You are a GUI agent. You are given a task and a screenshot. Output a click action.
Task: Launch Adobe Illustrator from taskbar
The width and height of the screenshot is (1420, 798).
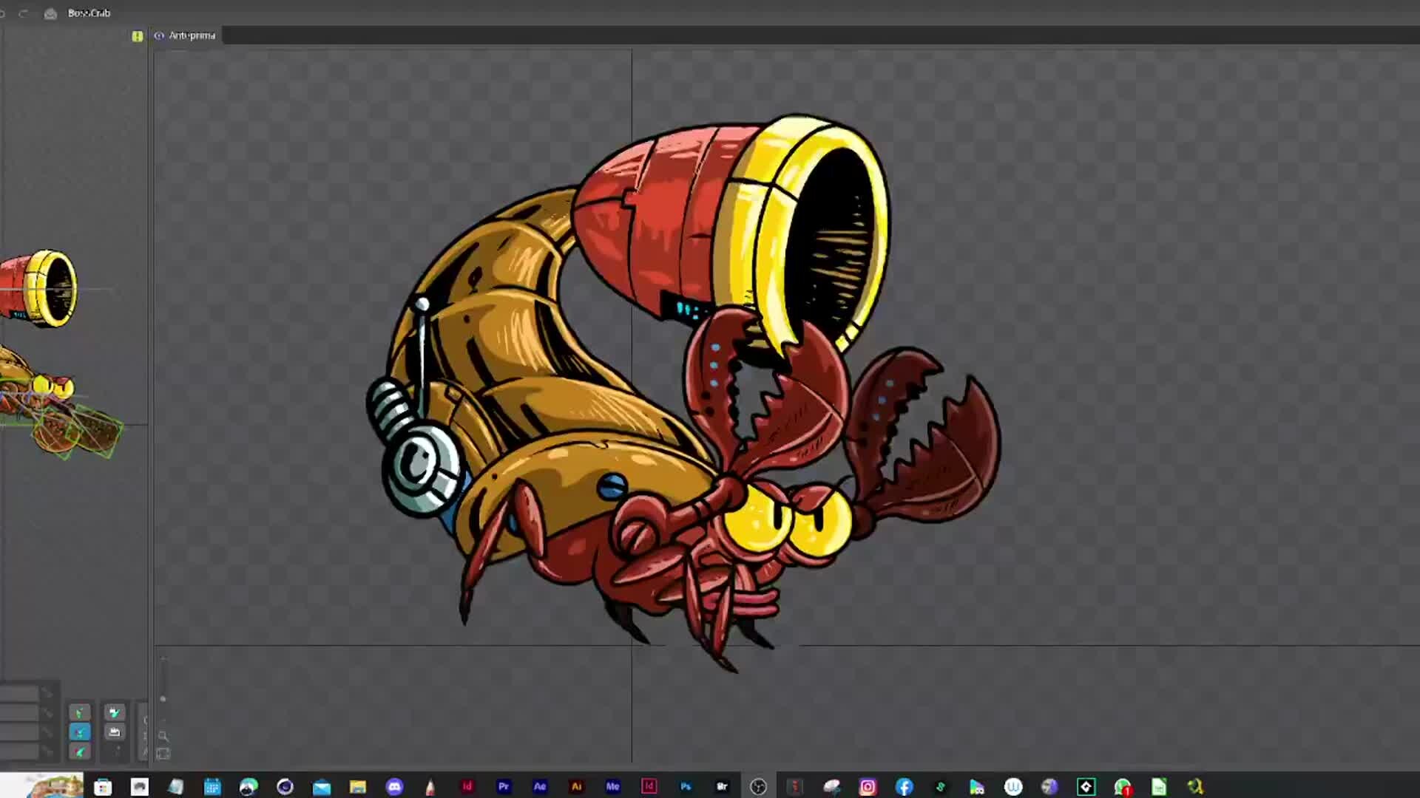tap(577, 787)
